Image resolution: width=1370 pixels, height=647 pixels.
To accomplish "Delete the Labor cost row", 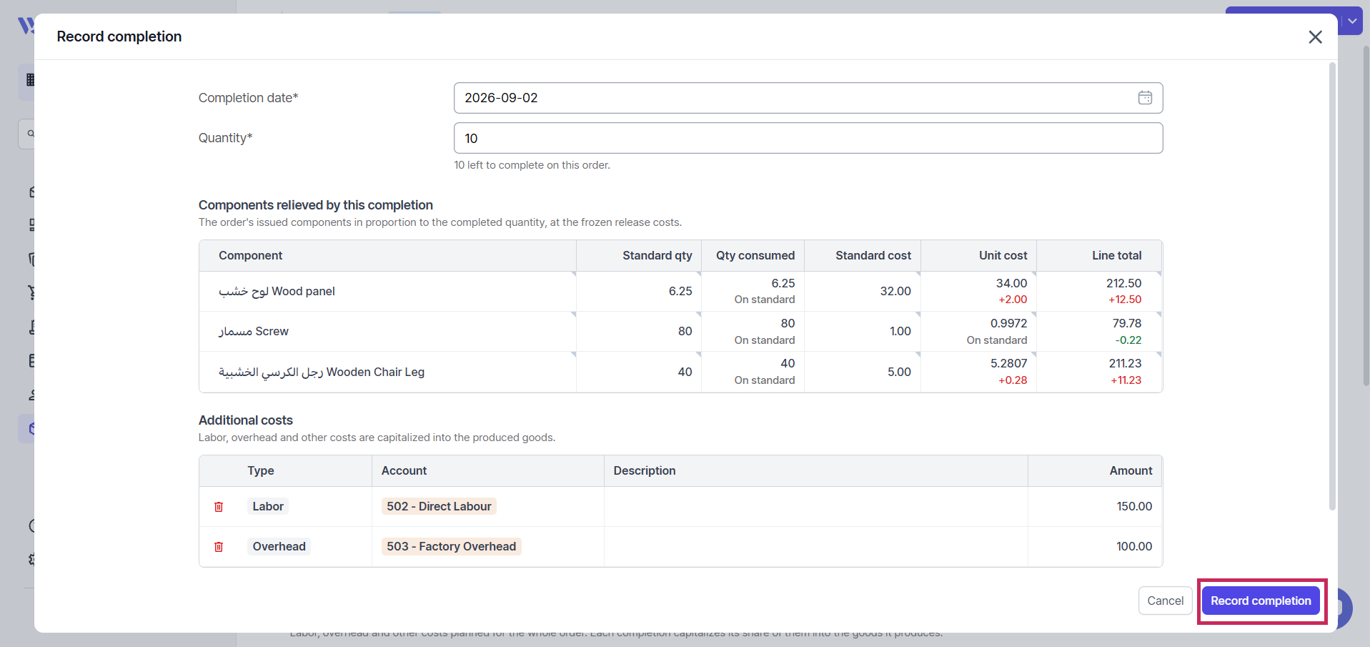I will coord(219,506).
